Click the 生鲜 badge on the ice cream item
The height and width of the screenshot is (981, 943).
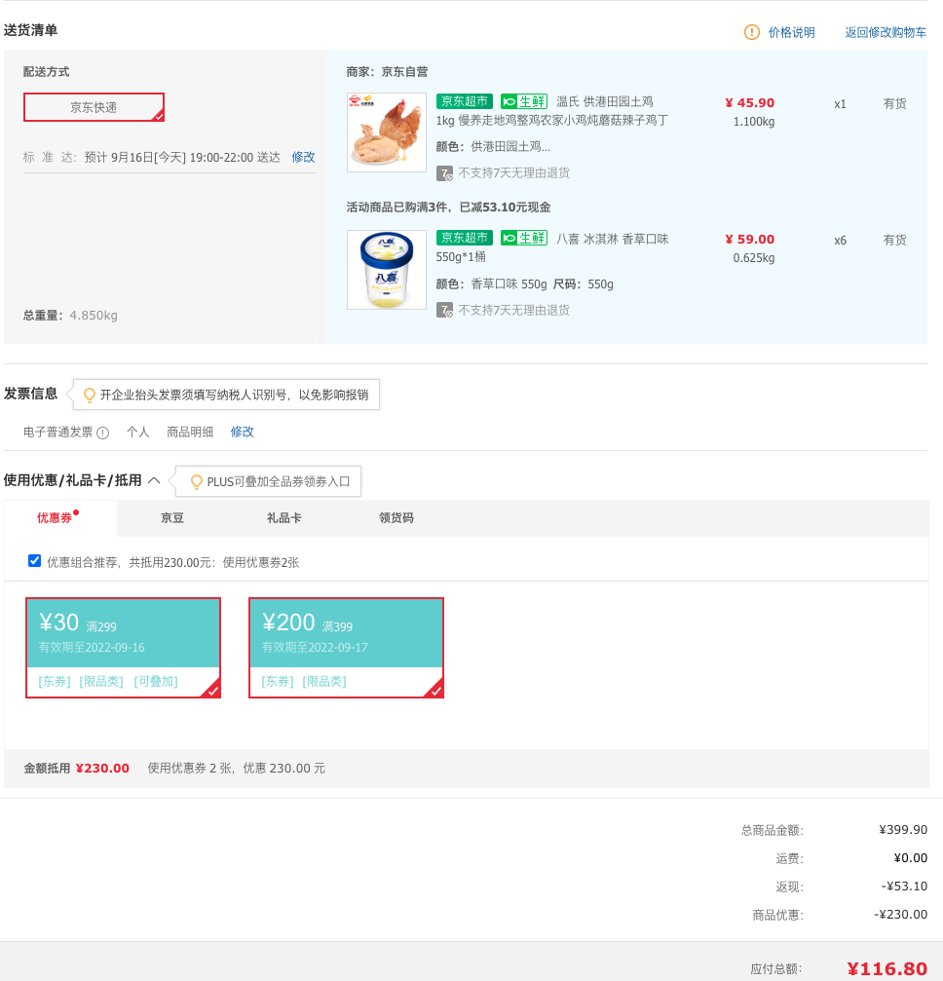tap(524, 238)
